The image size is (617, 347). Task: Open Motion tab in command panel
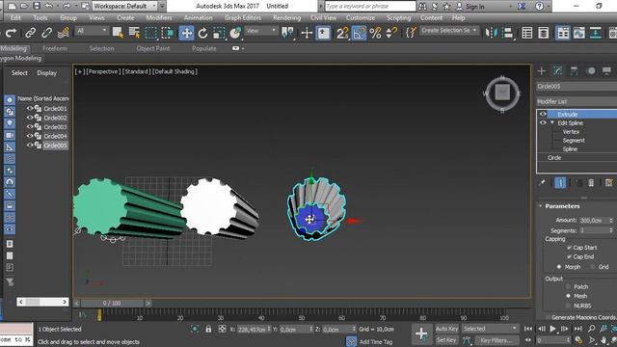point(591,70)
